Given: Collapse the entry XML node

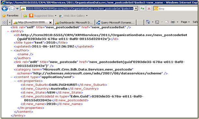Looking at the screenshot, I should pyautogui.click(x=8, y=31).
